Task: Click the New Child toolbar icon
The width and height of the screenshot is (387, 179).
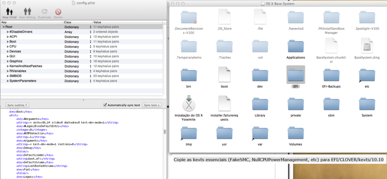Action: coord(9,12)
